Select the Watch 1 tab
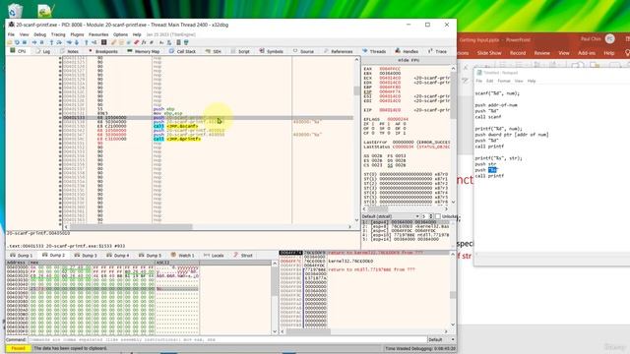 (x=183, y=256)
